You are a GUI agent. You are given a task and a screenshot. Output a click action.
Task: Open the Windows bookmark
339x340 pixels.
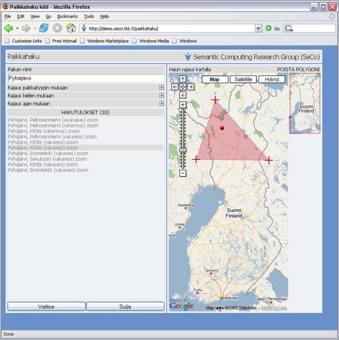tap(185, 41)
